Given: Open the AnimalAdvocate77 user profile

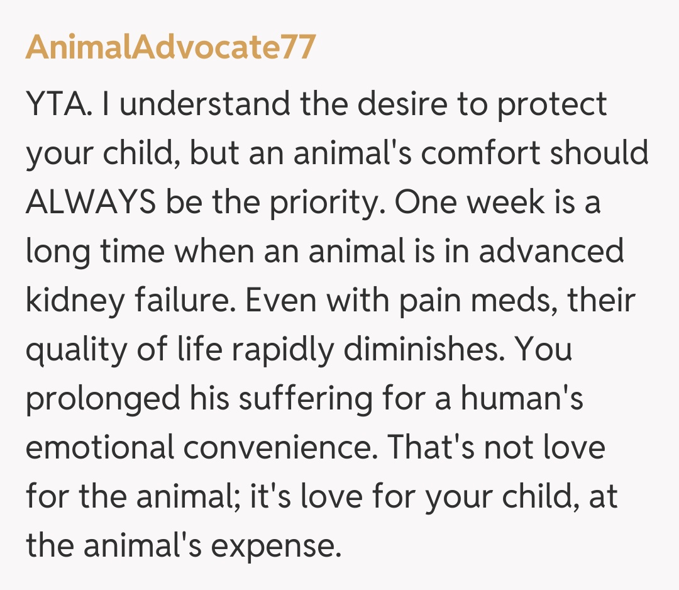Looking at the screenshot, I should tap(170, 48).
